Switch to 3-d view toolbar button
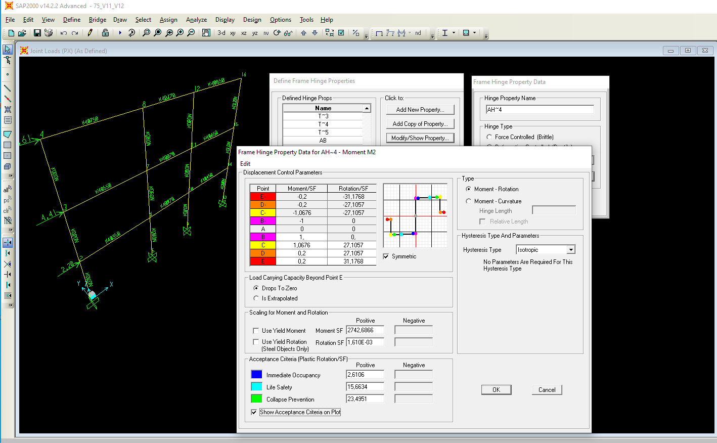The height and width of the screenshot is (443, 717). click(221, 33)
